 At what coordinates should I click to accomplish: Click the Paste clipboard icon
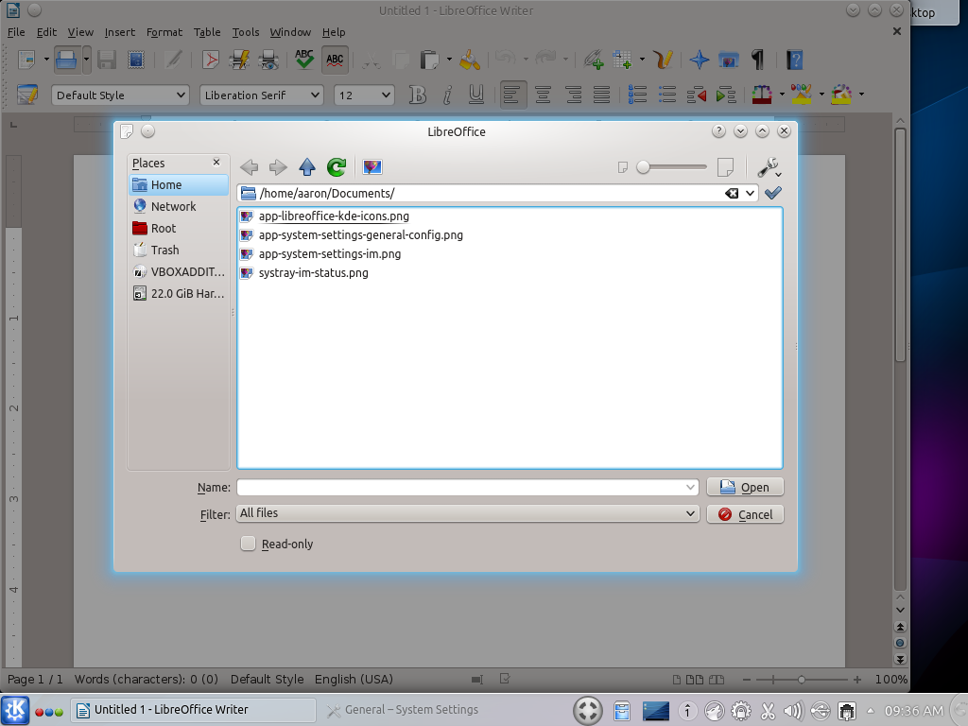429,60
